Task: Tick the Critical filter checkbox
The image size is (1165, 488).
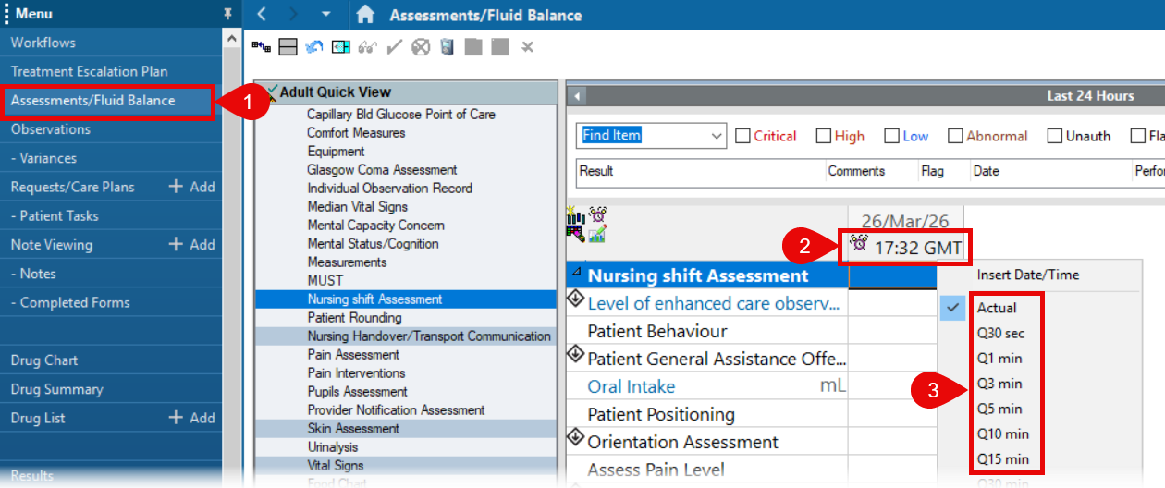Action: (x=742, y=136)
